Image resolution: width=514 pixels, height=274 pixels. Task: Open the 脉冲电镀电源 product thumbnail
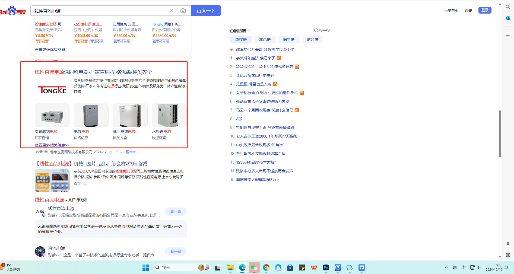(x=130, y=115)
